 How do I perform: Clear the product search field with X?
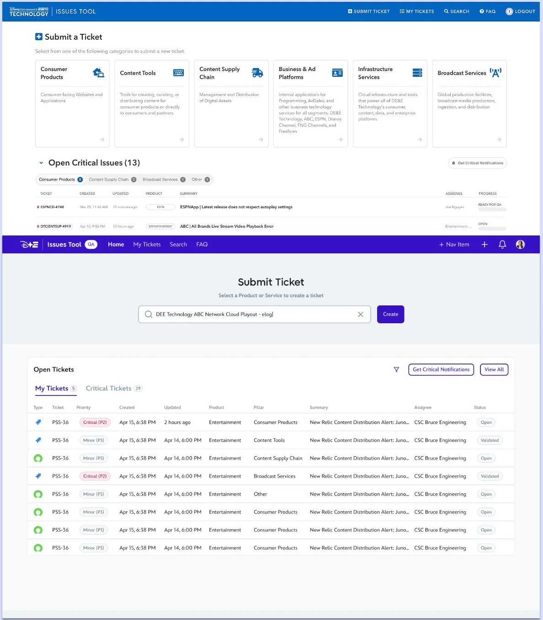tap(361, 314)
